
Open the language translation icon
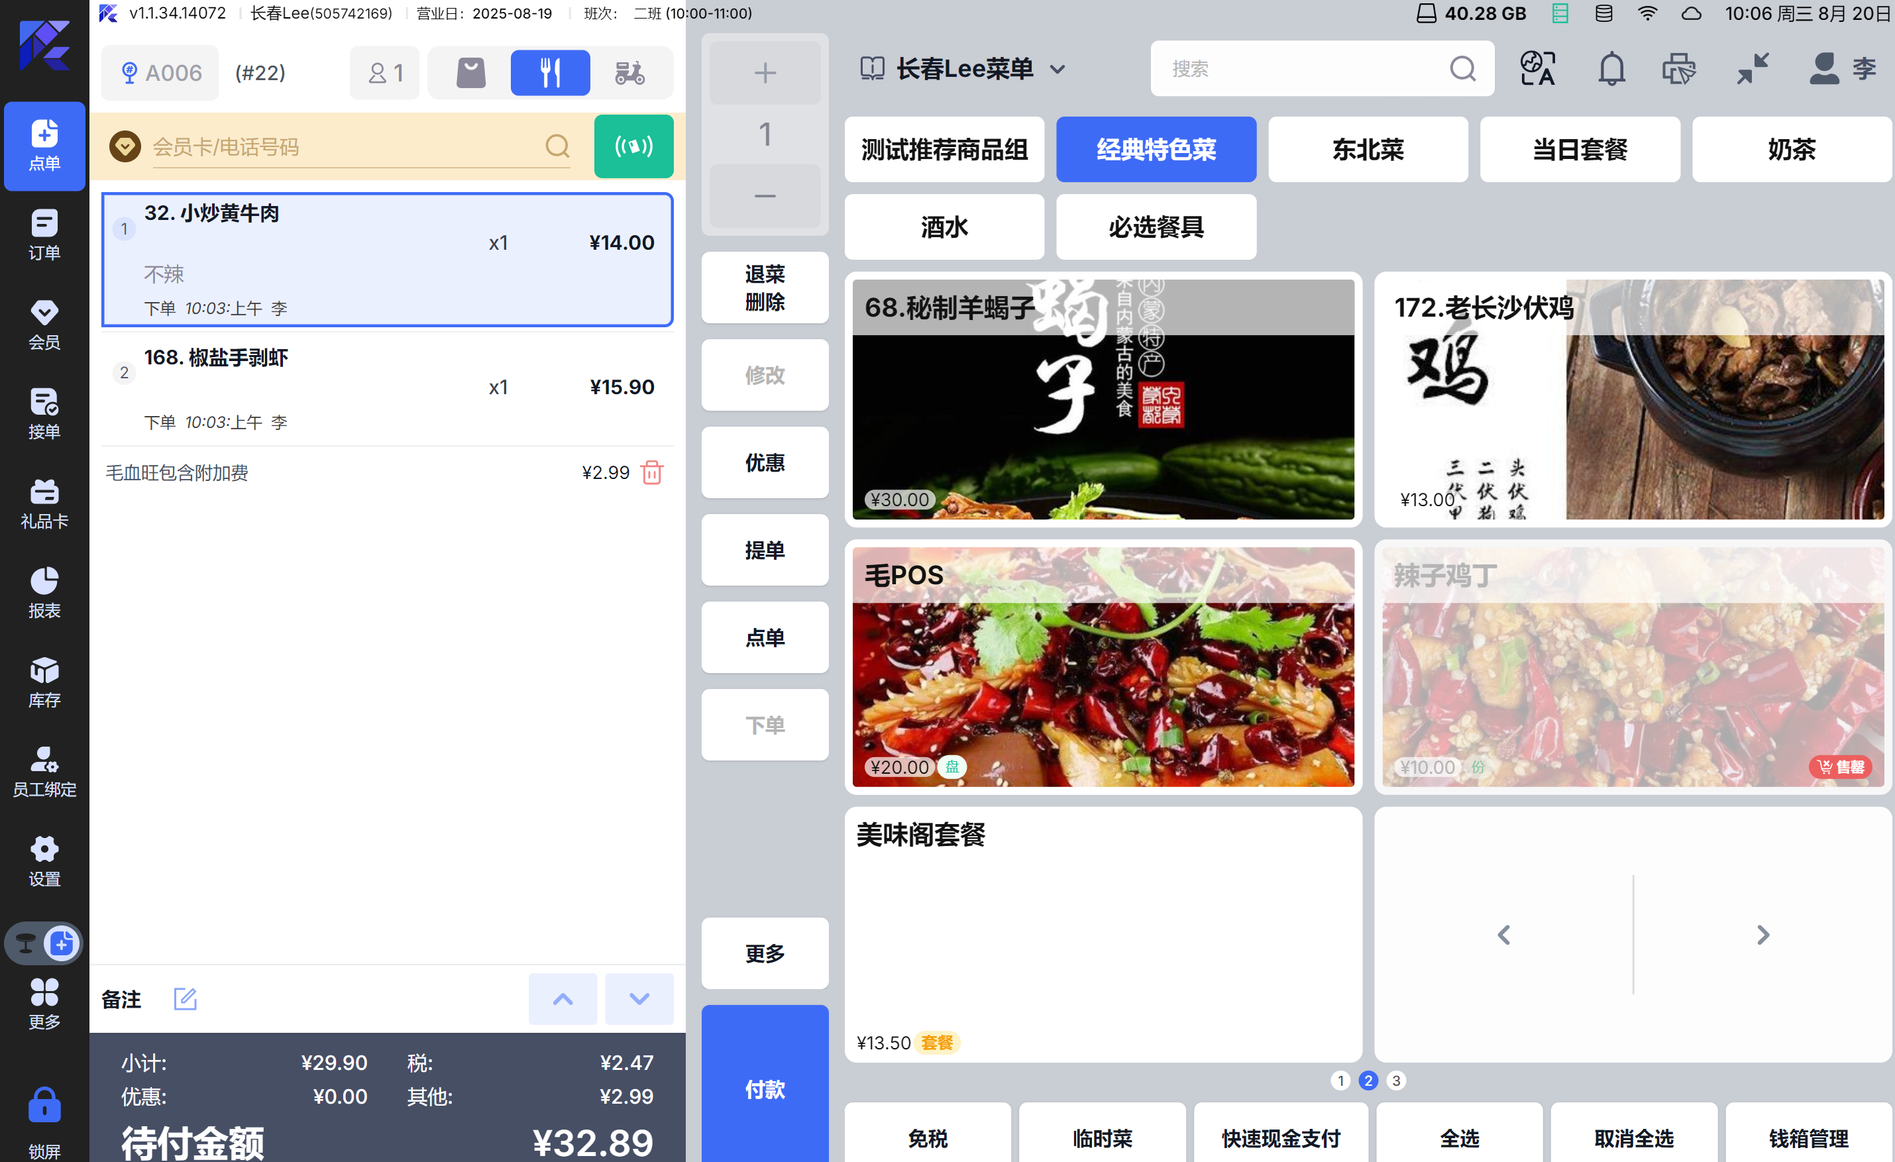(x=1537, y=69)
